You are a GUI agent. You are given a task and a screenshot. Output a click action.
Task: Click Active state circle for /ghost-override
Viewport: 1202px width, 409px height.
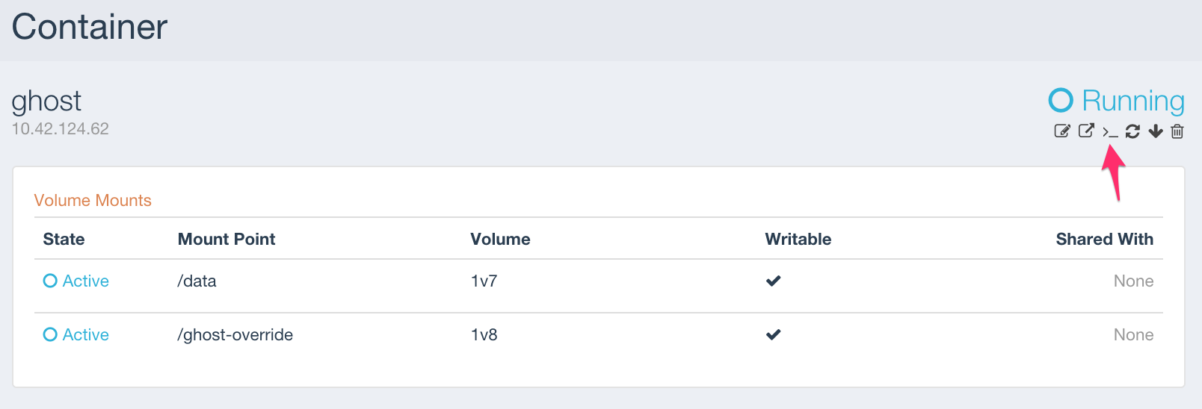(50, 334)
